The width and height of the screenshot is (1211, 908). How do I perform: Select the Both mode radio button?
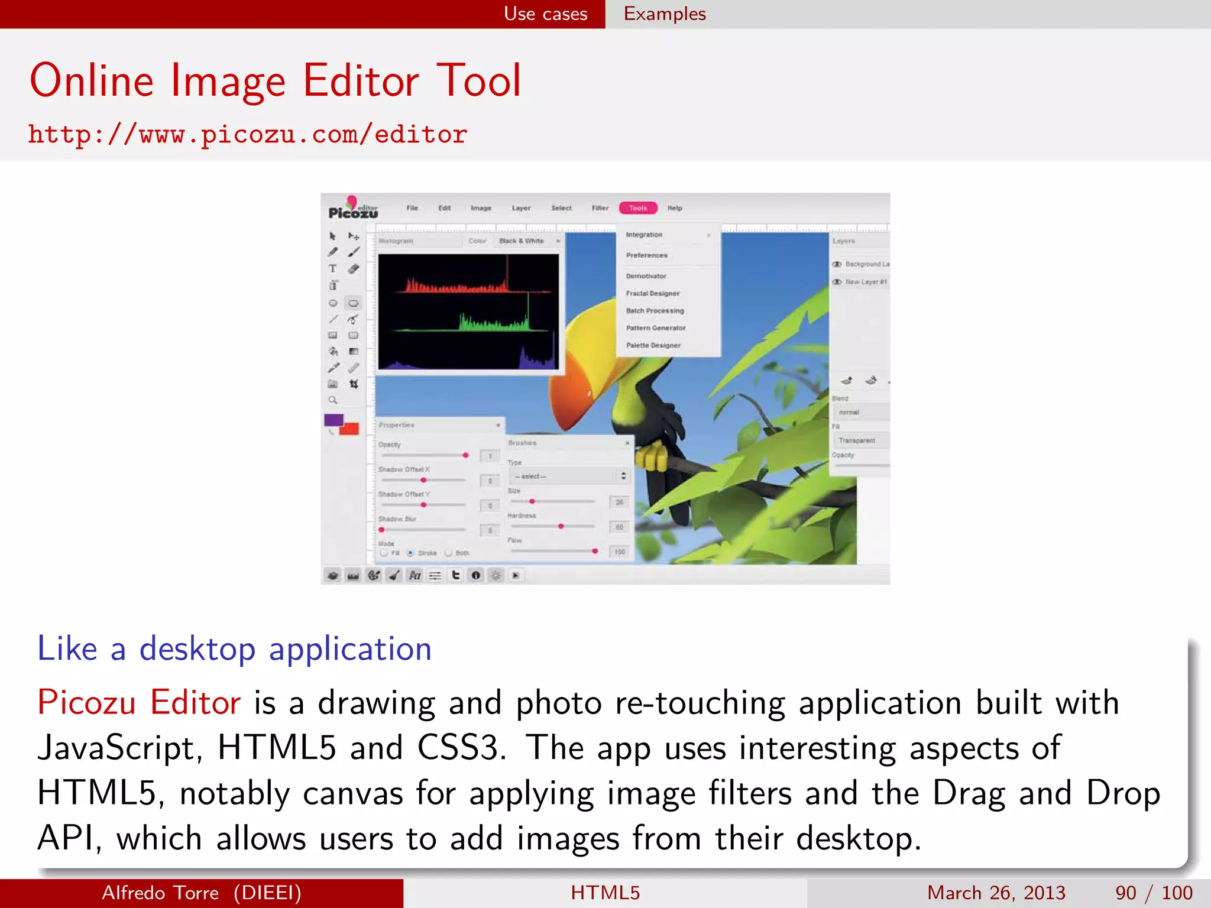click(x=448, y=553)
